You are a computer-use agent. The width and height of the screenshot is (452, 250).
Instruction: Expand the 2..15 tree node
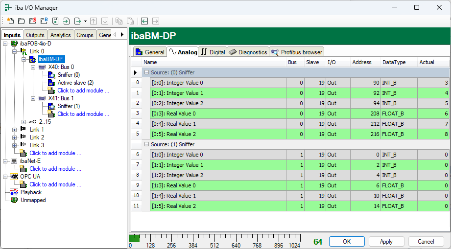pyautogui.click(x=24, y=122)
